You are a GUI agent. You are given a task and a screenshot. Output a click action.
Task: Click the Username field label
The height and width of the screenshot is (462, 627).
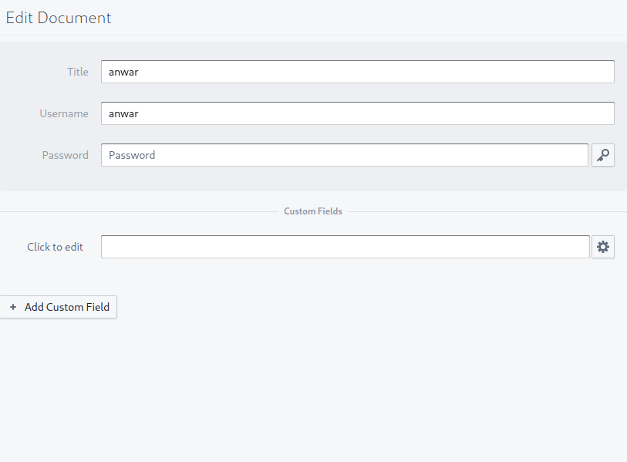[x=64, y=113]
